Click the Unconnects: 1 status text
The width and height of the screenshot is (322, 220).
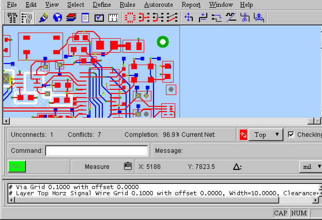pos(32,135)
